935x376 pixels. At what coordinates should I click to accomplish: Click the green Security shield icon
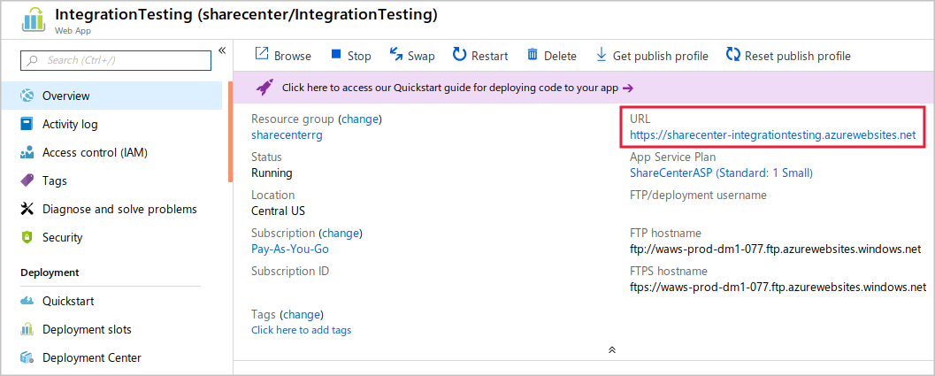[x=27, y=237]
